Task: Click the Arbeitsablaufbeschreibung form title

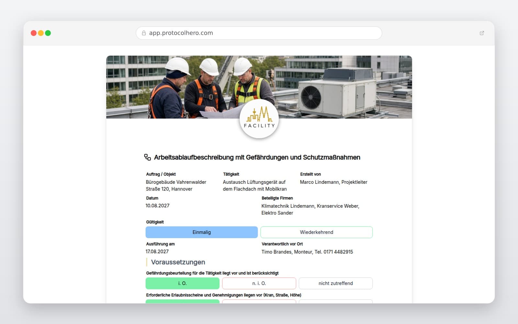Action: coord(257,157)
